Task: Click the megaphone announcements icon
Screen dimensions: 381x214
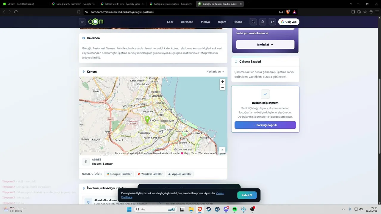Action: [272, 22]
